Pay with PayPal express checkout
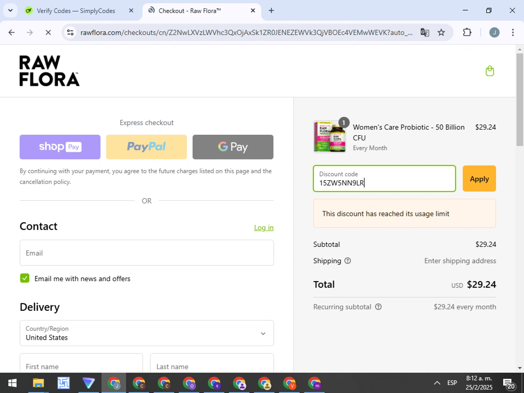The height and width of the screenshot is (393, 524). click(146, 147)
